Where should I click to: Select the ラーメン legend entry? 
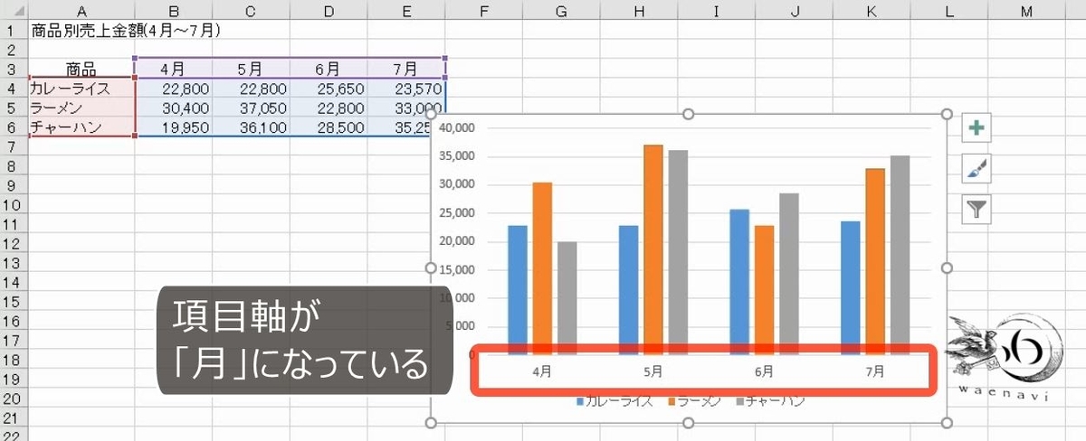[695, 401]
